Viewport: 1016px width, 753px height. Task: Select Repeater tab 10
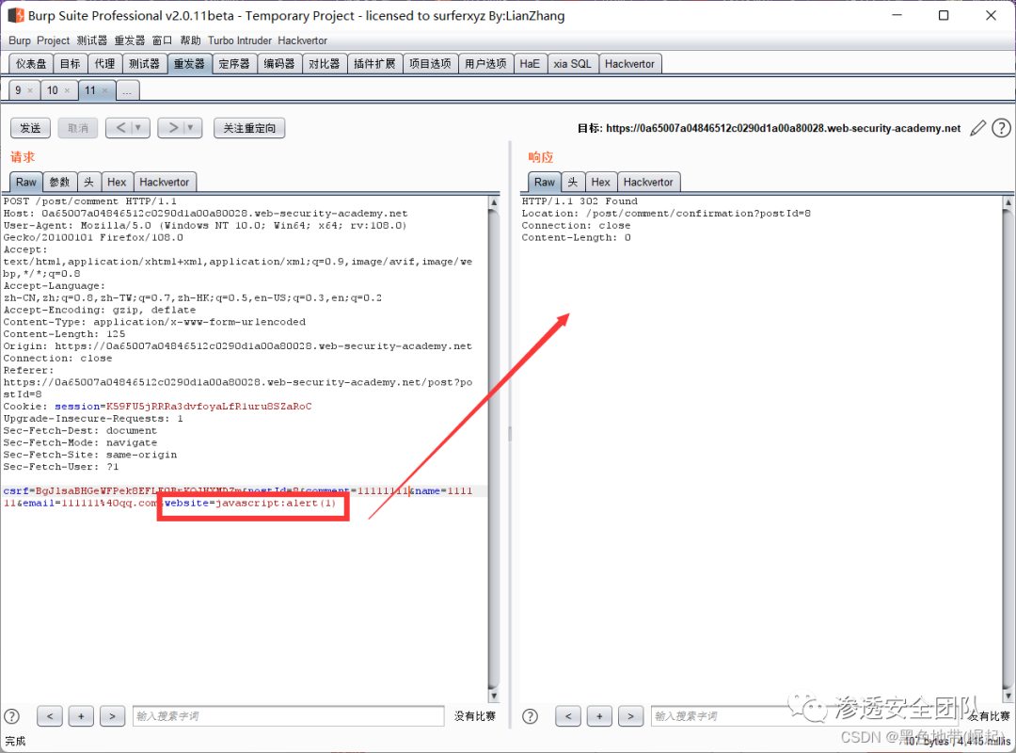click(53, 90)
